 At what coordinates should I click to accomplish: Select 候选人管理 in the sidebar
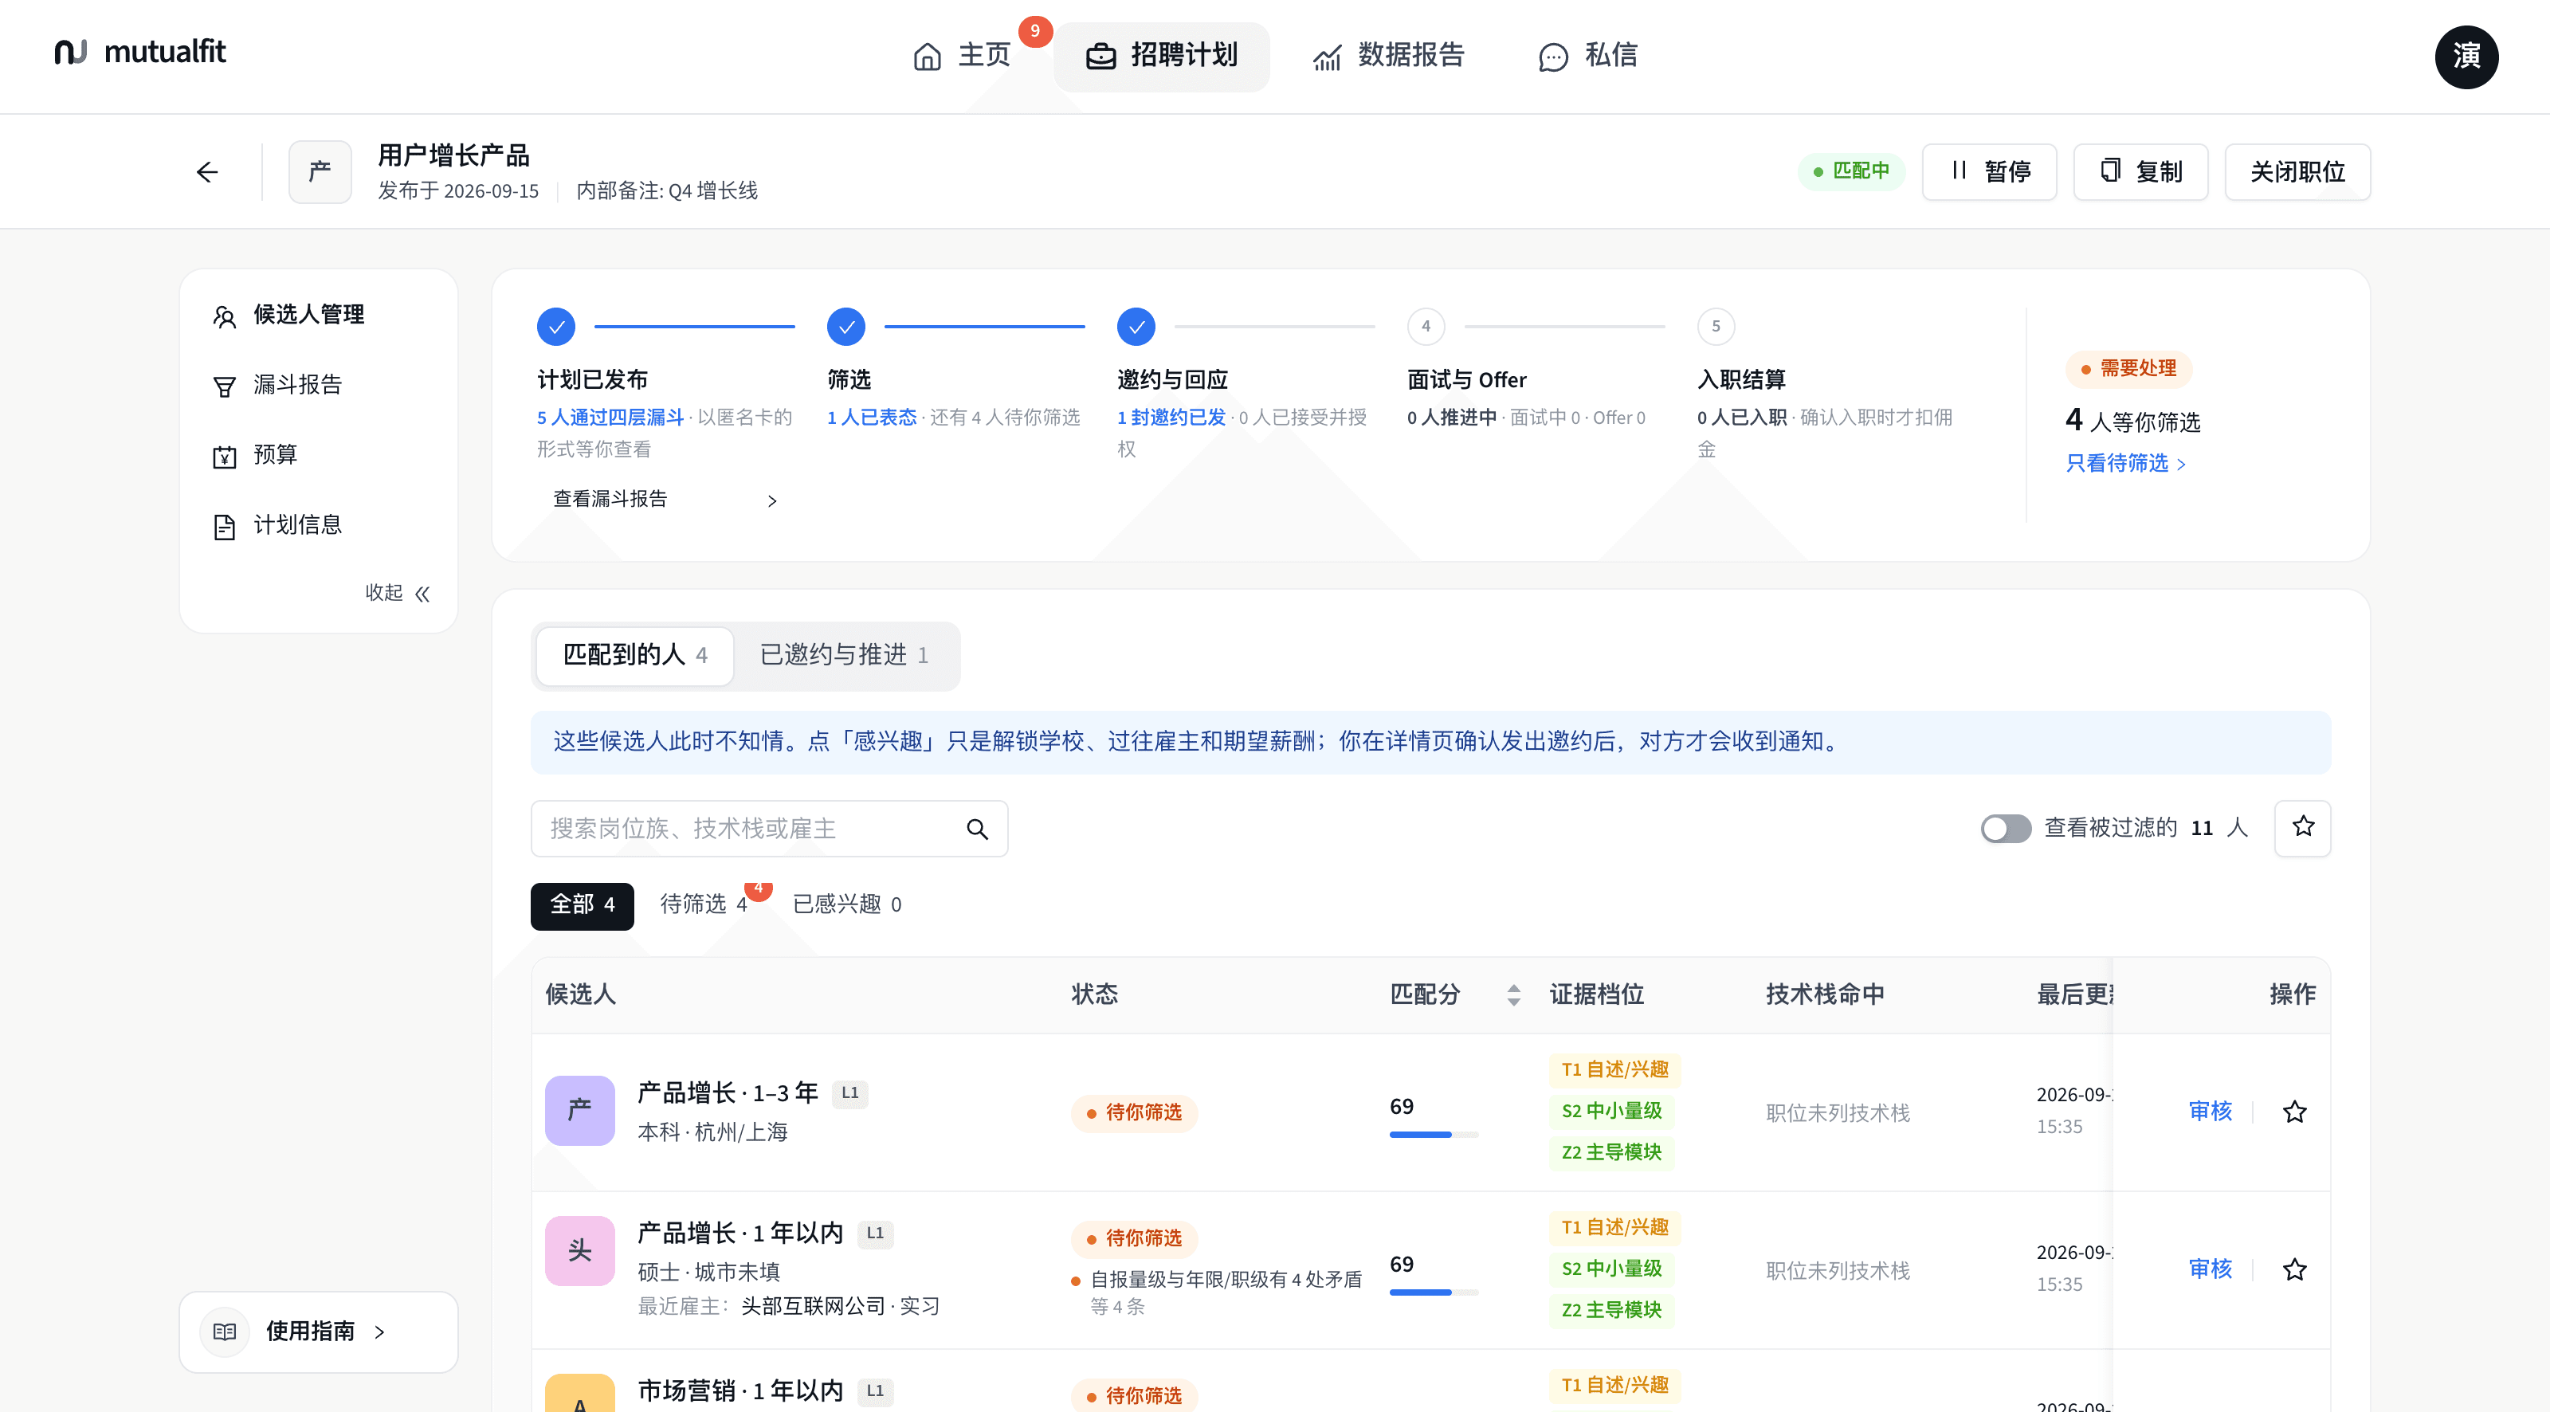click(318, 315)
